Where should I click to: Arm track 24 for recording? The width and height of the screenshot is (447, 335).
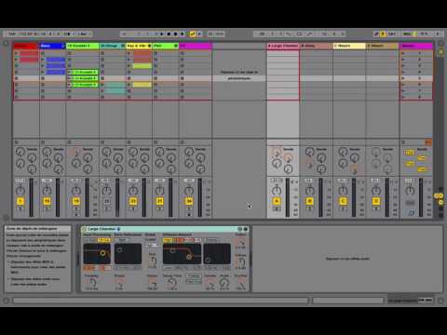[189, 214]
